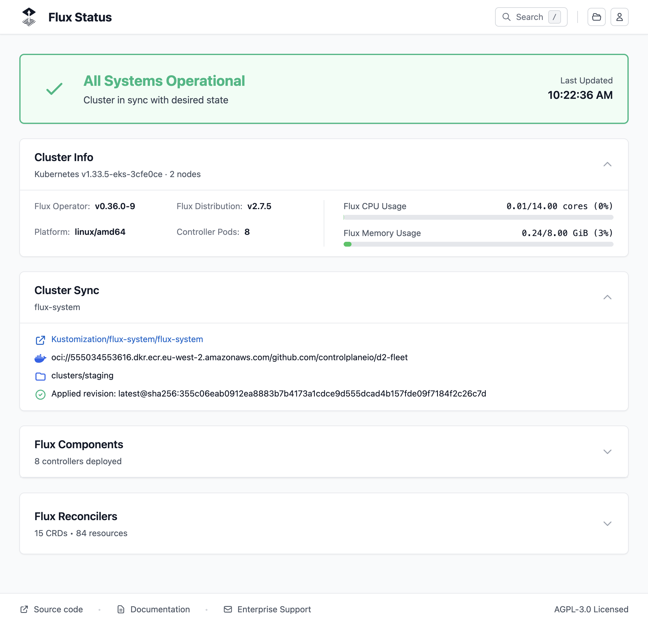Expand the Flux Components section
This screenshot has width=648, height=625.
pos(608,452)
